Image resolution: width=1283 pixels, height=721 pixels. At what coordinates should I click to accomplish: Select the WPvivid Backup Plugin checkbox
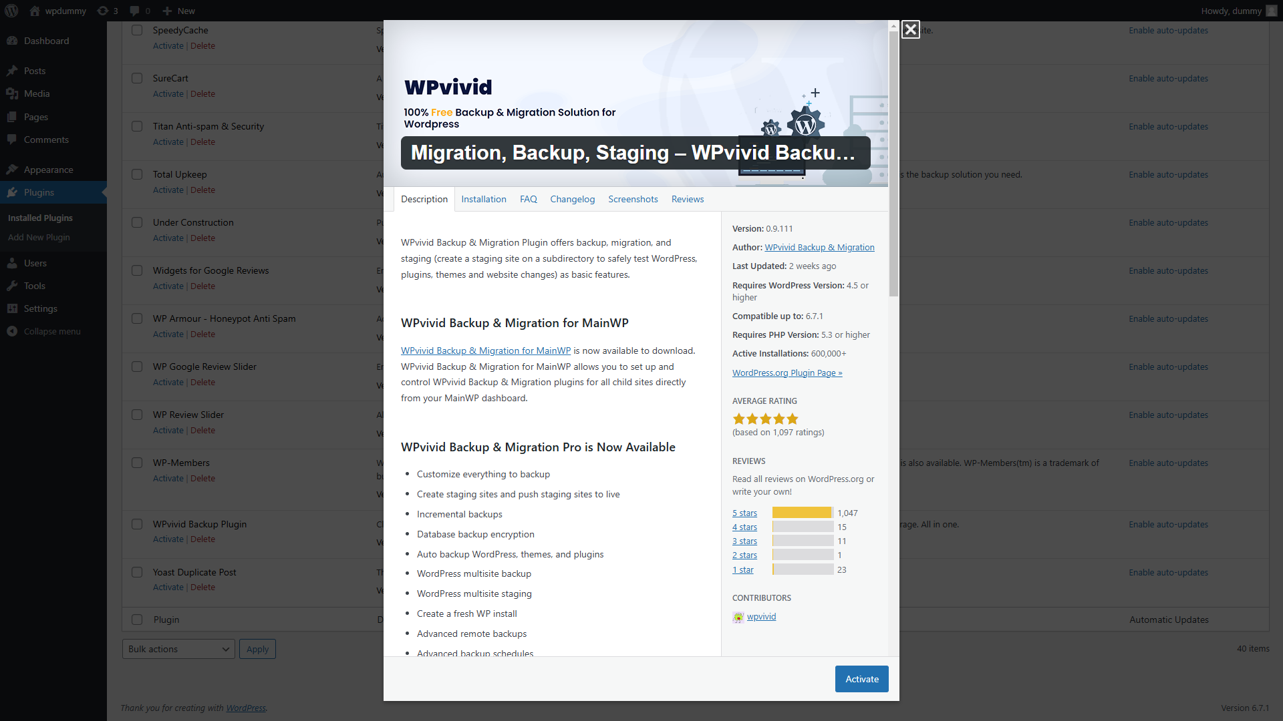(137, 524)
